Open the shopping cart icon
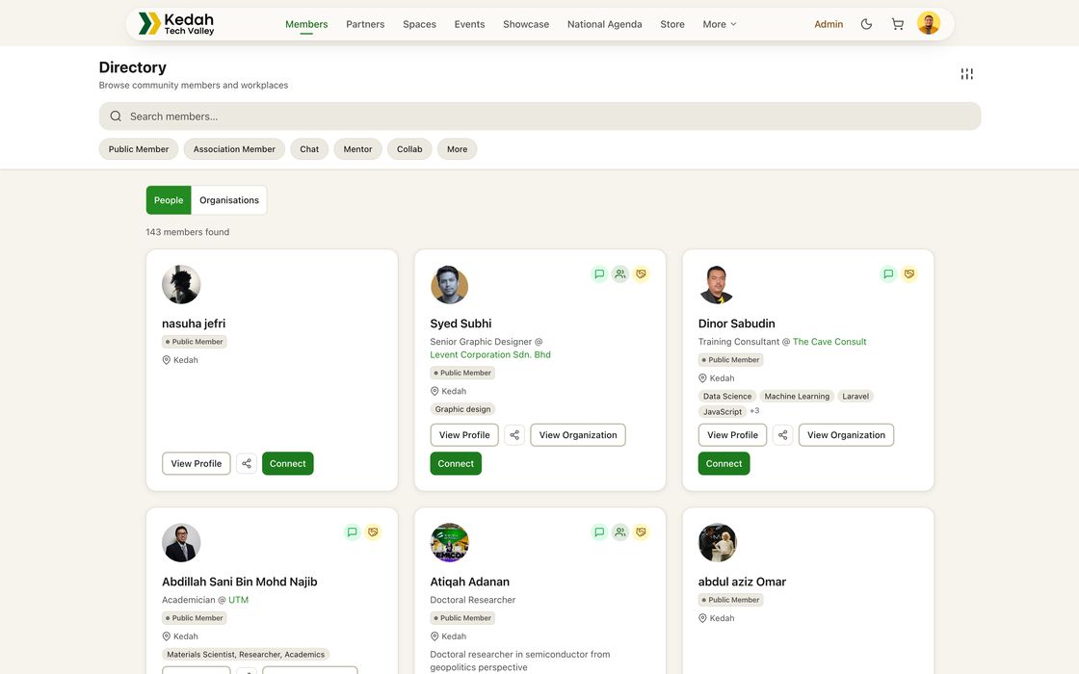Image resolution: width=1079 pixels, height=674 pixels. [897, 24]
